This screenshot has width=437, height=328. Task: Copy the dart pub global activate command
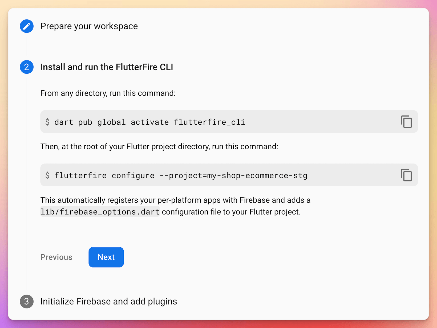(406, 122)
